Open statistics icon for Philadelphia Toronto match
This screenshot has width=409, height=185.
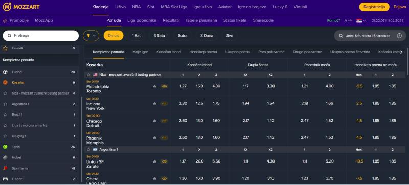(154, 86)
